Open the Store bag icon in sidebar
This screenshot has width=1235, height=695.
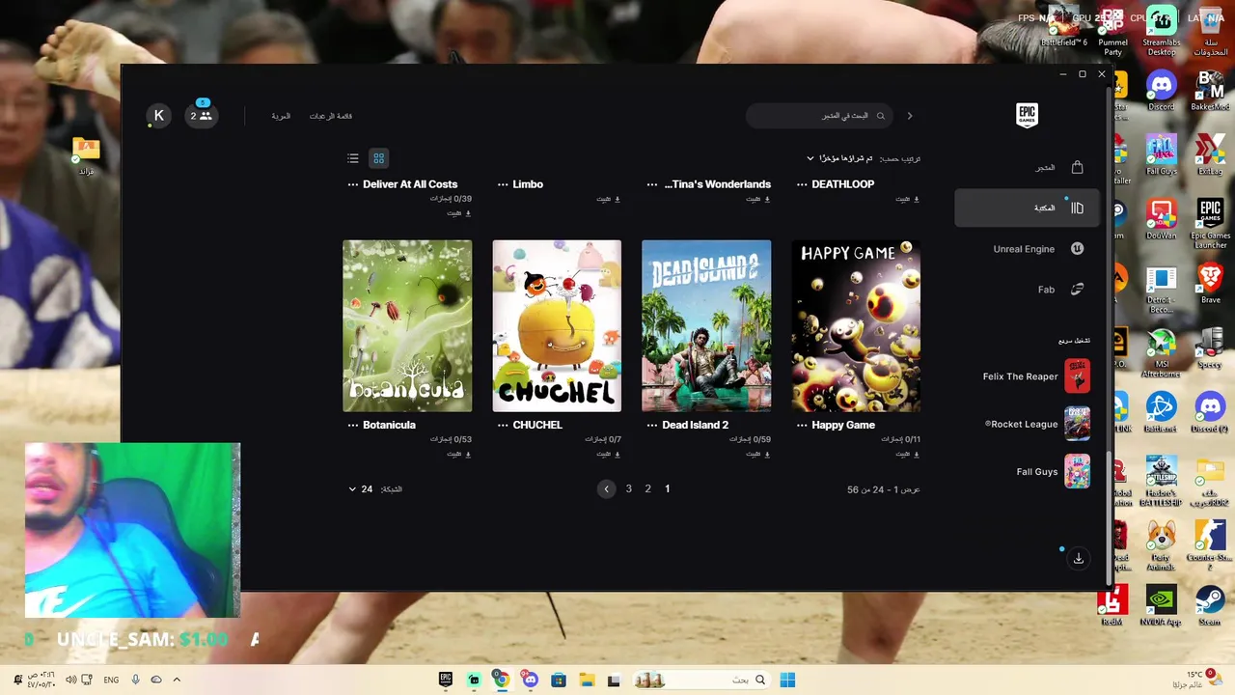point(1077,167)
